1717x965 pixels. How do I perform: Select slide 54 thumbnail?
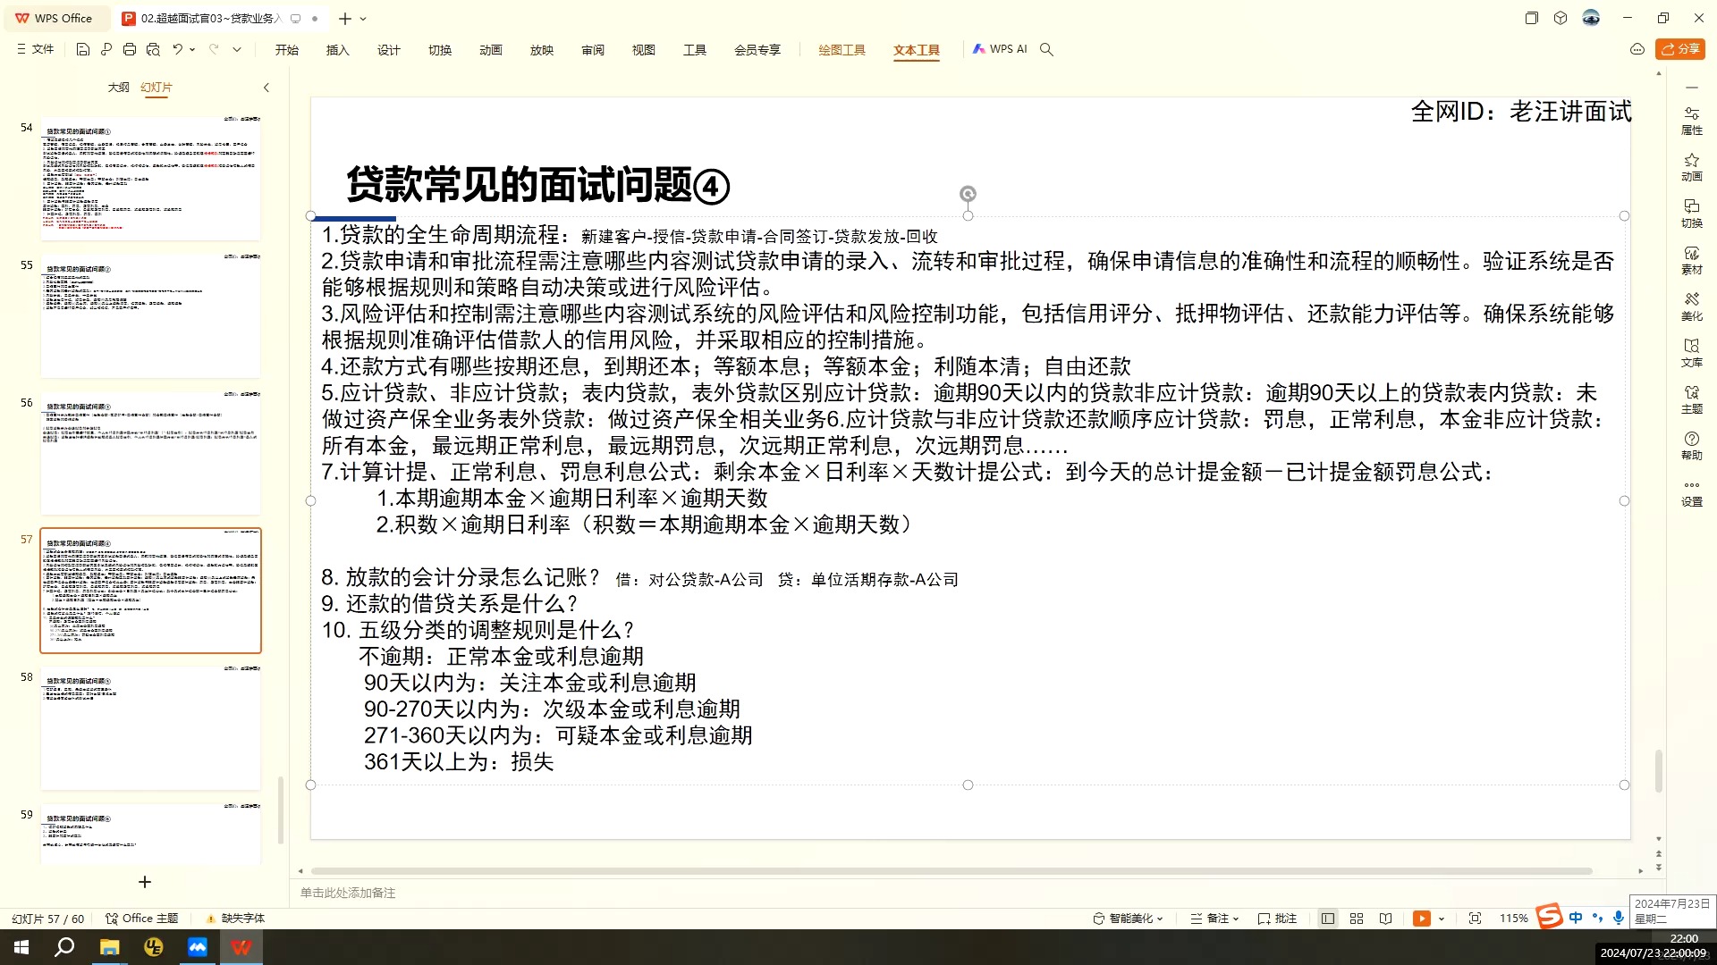tap(150, 178)
